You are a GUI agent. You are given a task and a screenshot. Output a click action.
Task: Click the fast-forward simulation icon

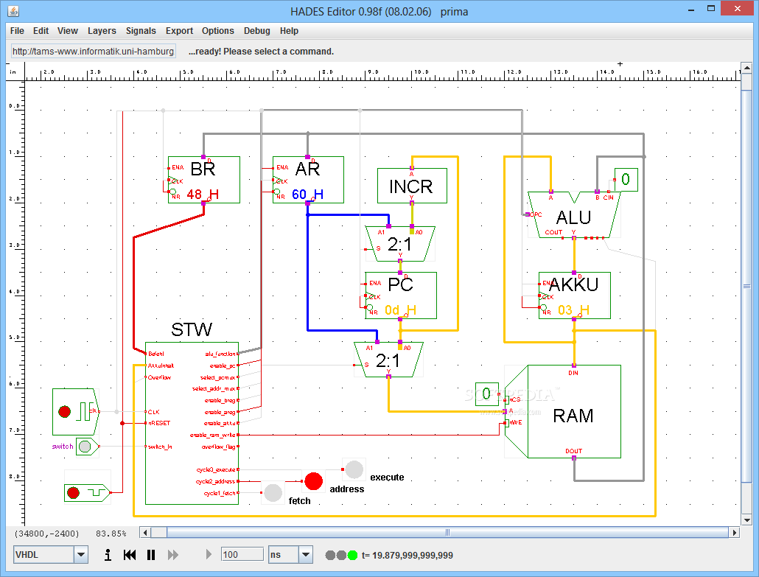point(173,555)
